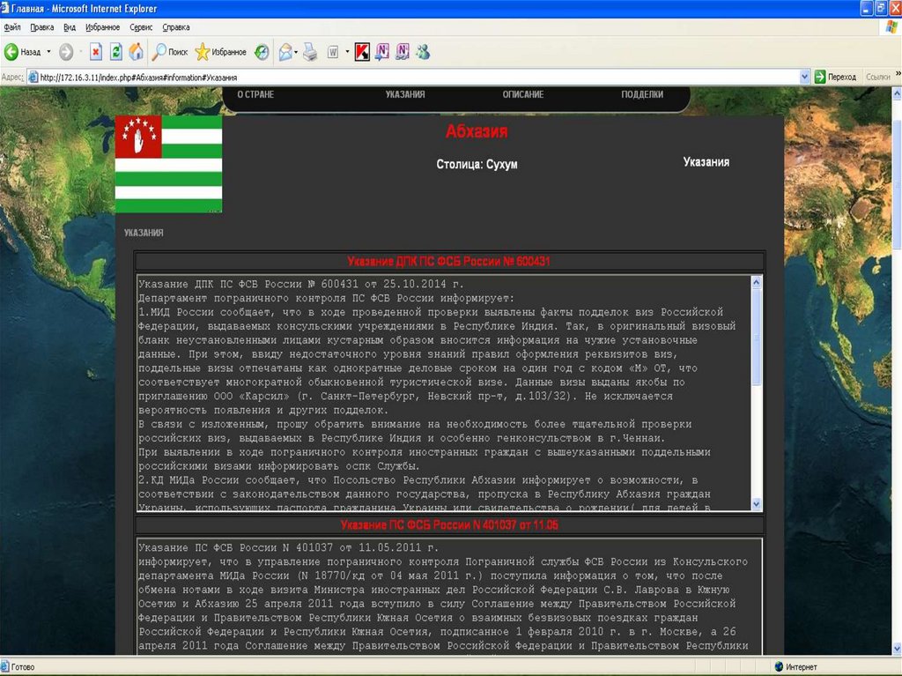Click the Print icon in toolbar
The height and width of the screenshot is (676, 902).
pos(310,52)
